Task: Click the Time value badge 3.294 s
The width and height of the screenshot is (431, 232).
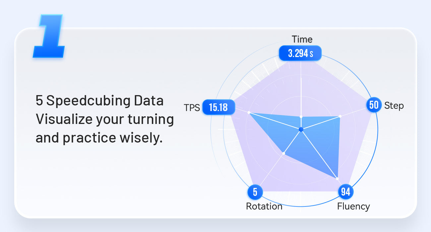Action: pyautogui.click(x=300, y=53)
